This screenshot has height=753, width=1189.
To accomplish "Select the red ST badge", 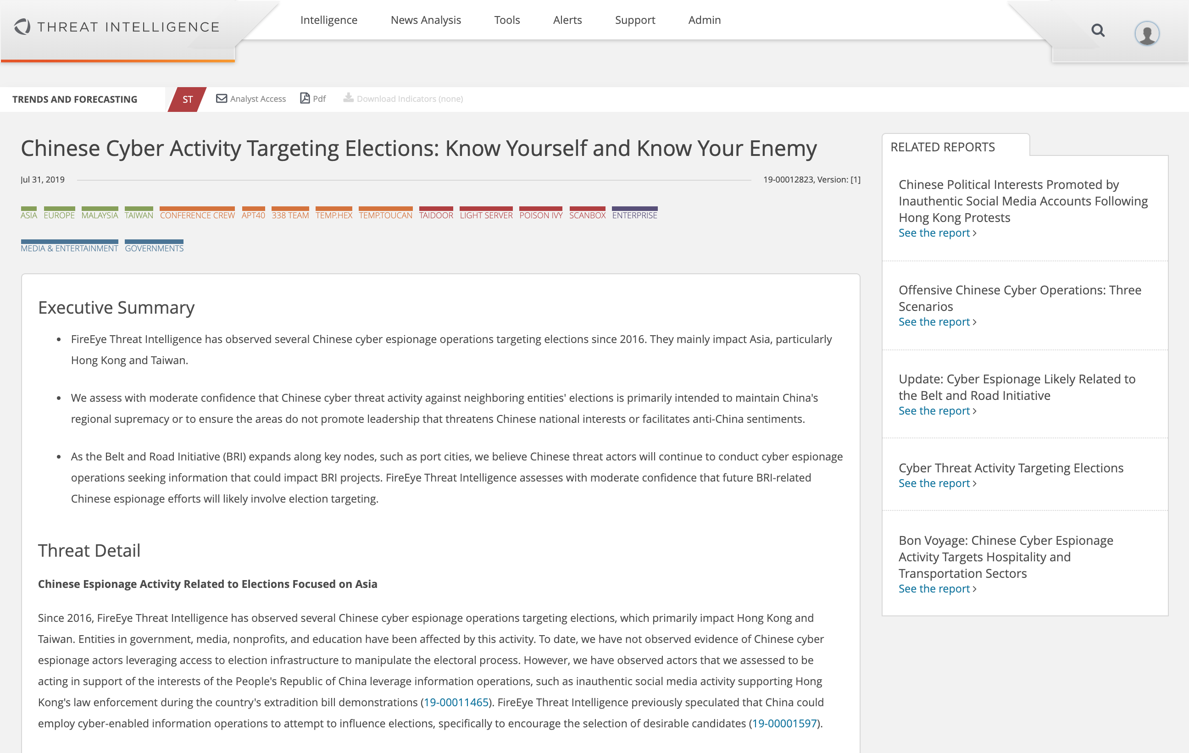I will 187,99.
